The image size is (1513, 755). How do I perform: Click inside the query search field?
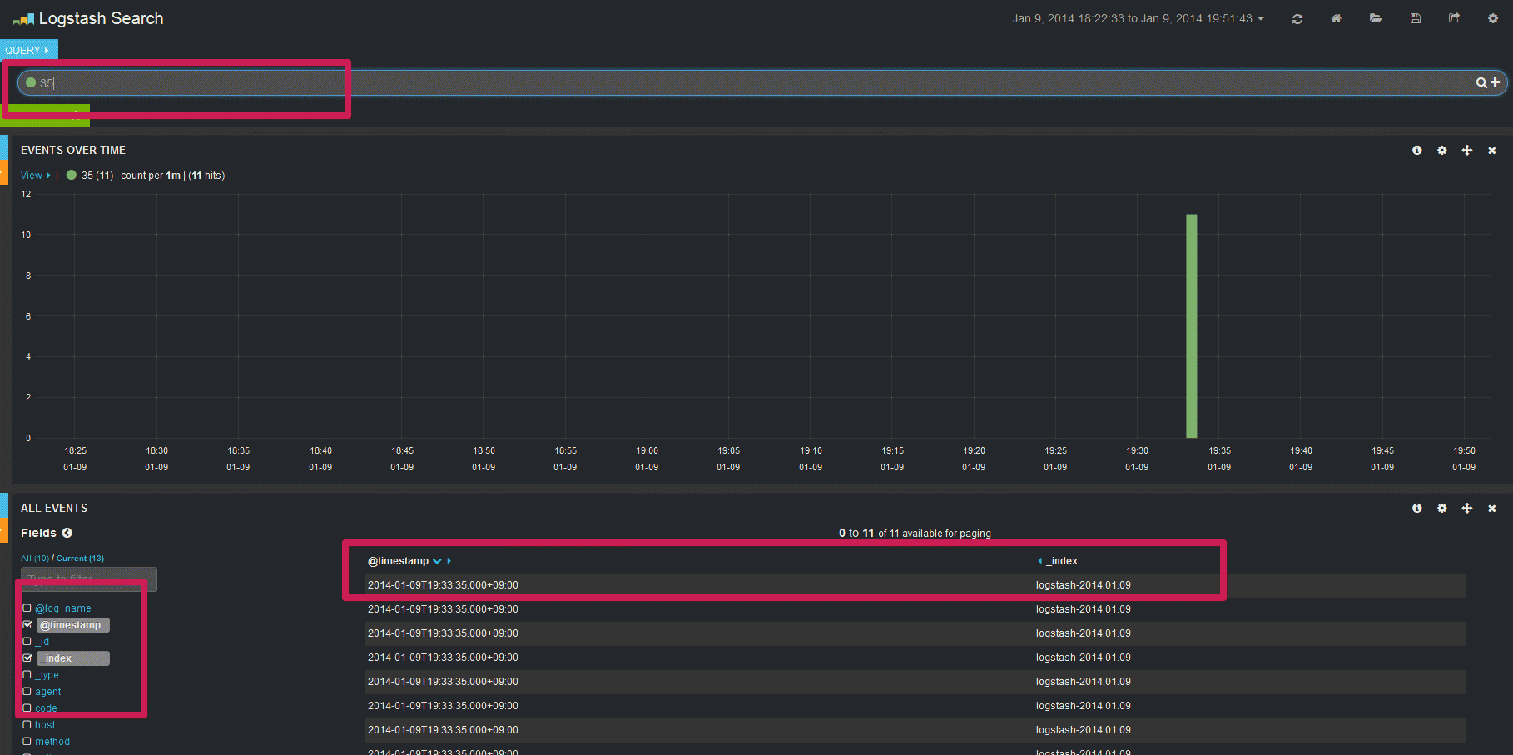pyautogui.click(x=761, y=82)
